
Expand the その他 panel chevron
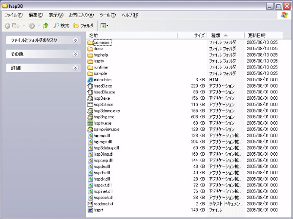point(76,54)
